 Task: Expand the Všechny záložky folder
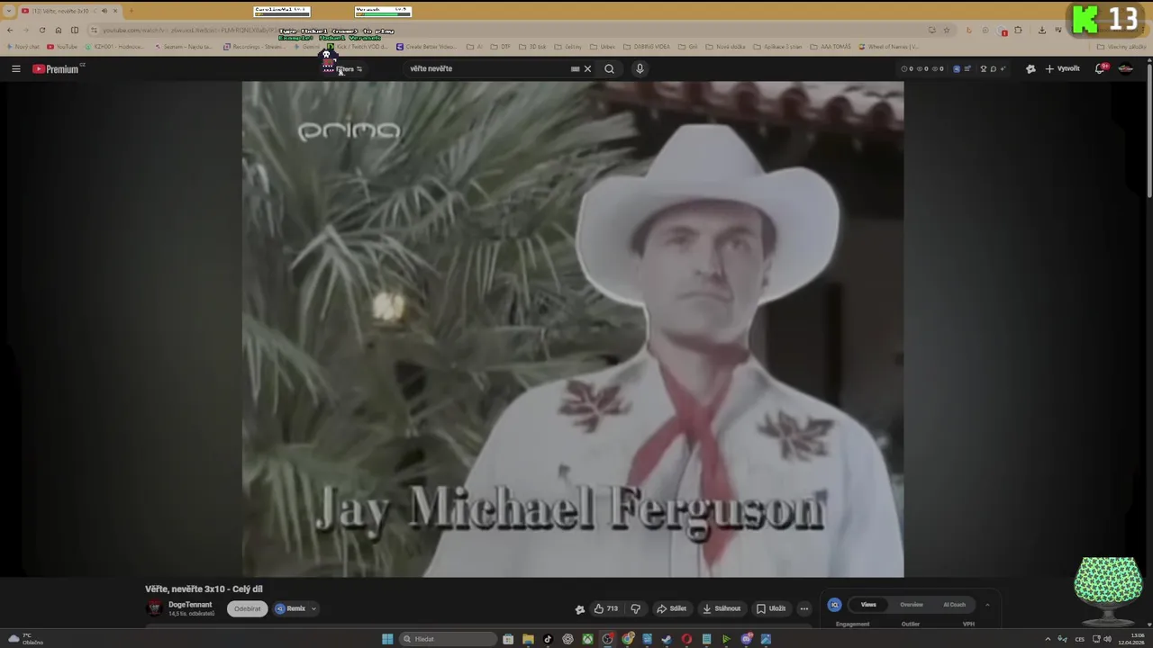tap(1121, 47)
